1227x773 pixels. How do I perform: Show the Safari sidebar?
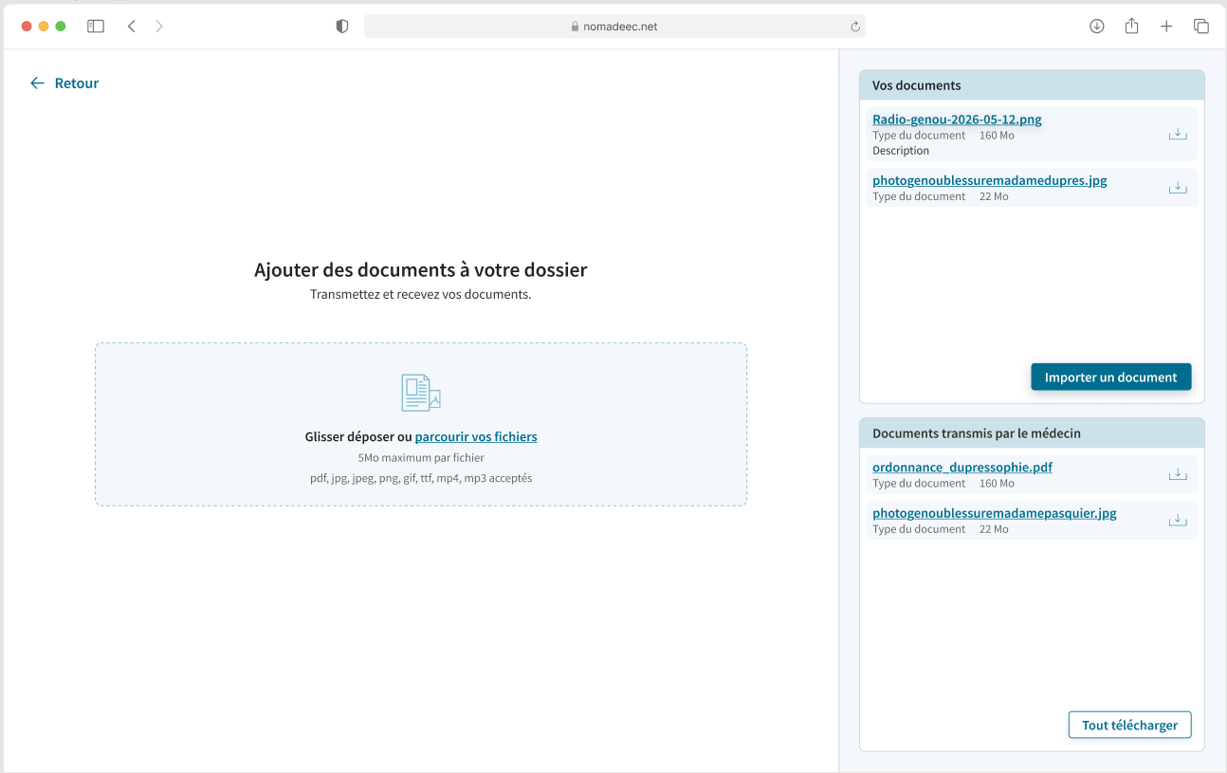[96, 27]
